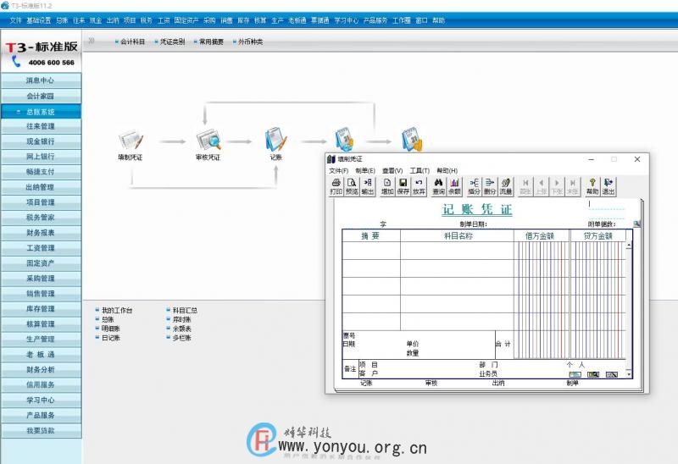
Task: Click the 预览 (Preview) toolbar icon
Action: pos(352,186)
